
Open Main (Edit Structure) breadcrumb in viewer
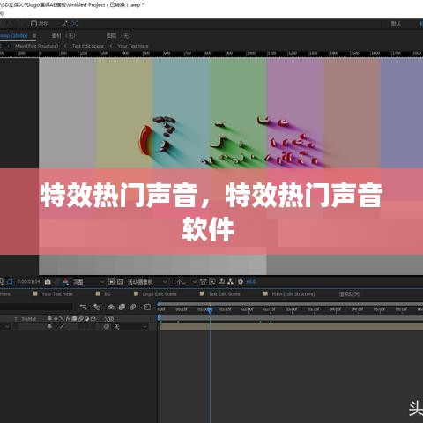37,46
